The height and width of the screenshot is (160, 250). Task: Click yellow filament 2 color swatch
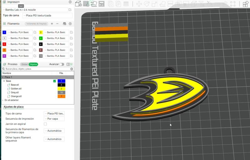[x=41, y=32]
